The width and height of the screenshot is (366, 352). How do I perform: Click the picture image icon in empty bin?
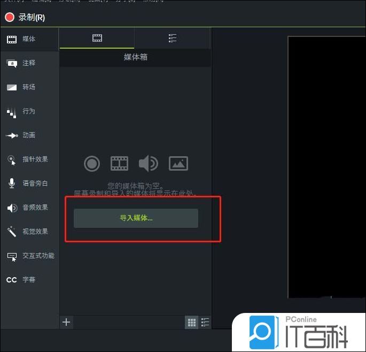coord(178,164)
